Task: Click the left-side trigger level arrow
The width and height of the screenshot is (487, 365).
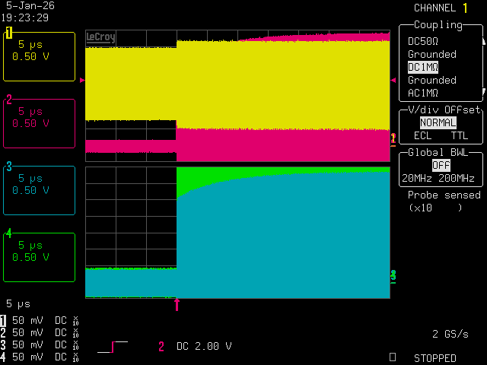Action: click(82, 79)
